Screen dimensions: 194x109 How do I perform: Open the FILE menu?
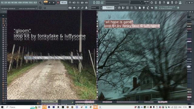point(2,2)
